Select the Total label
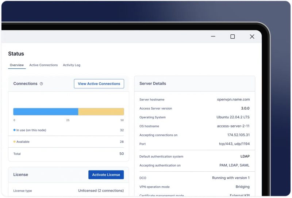This screenshot has width=292, height=198. click(x=17, y=154)
